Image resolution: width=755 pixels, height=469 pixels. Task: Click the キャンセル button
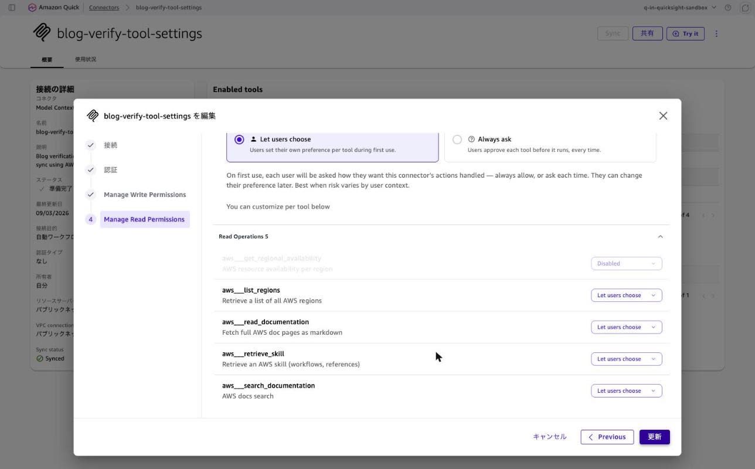coord(549,437)
